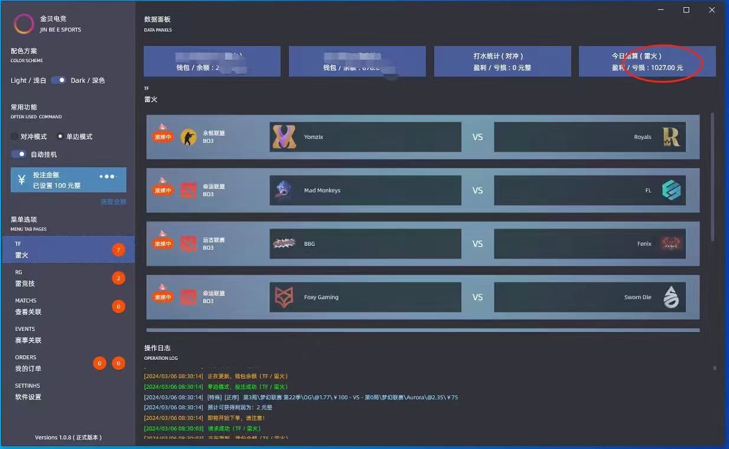Click the Yomzix team logo icon
The height and width of the screenshot is (449, 729).
pyautogui.click(x=284, y=137)
